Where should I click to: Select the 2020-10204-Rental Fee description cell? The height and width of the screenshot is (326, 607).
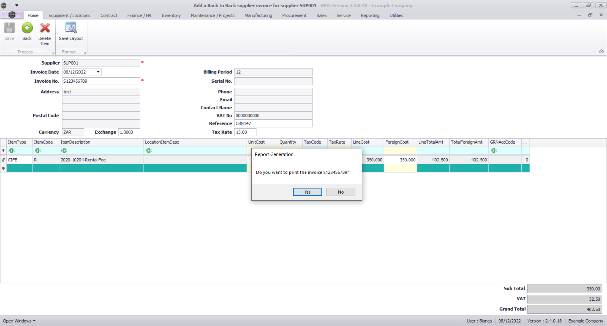point(101,160)
